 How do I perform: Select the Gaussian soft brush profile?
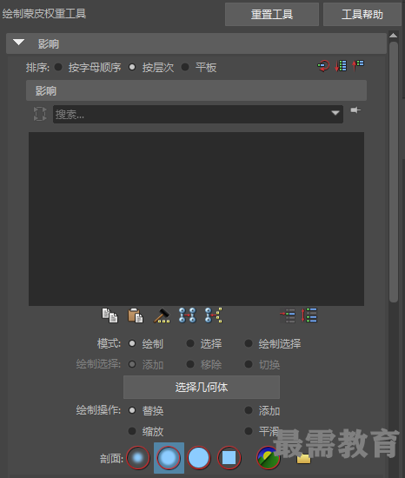pyautogui.click(x=137, y=458)
